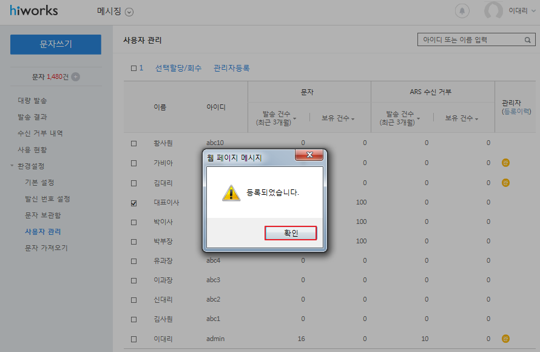Check the 황사원 row checkbox
The height and width of the screenshot is (352, 540).
[134, 143]
